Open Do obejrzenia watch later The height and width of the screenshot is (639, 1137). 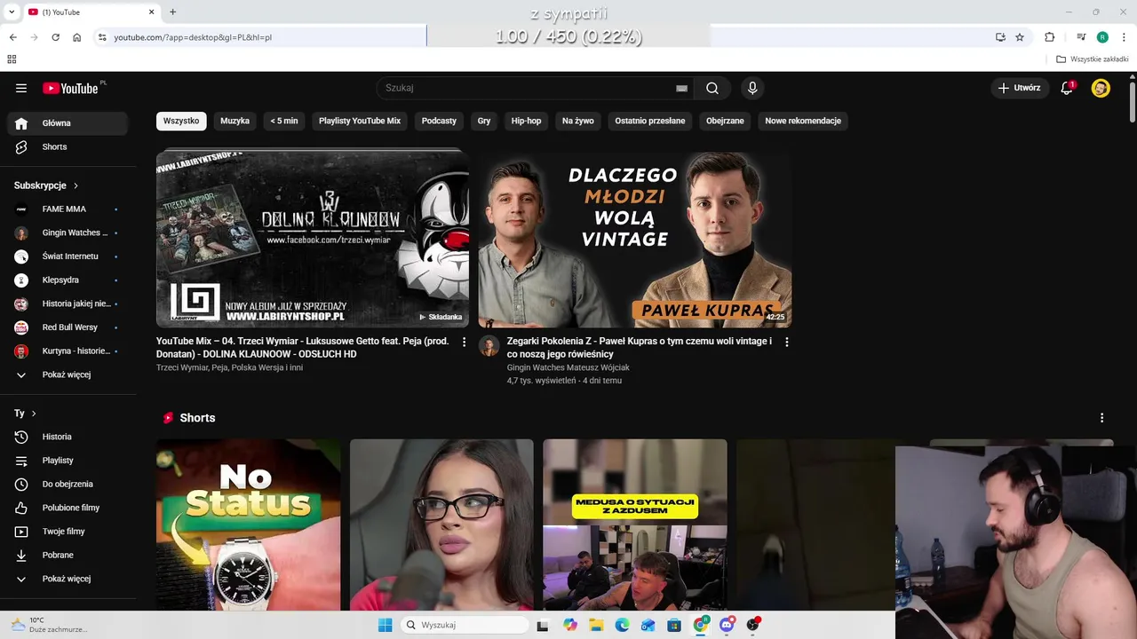(x=68, y=484)
